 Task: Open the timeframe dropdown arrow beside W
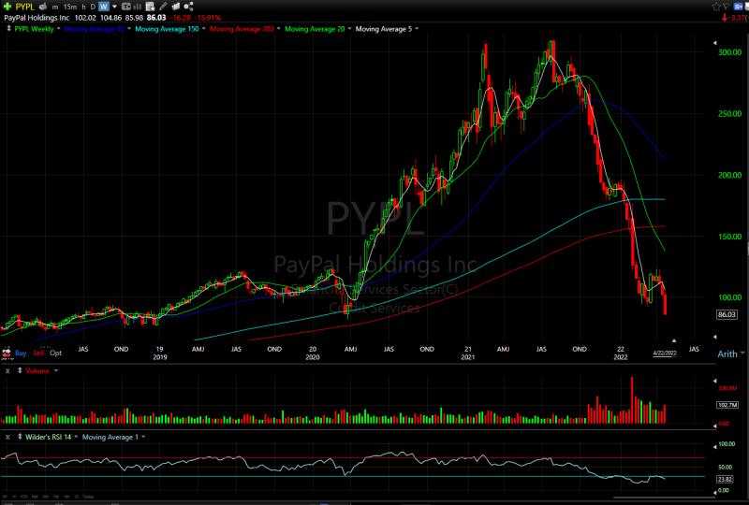click(x=114, y=7)
